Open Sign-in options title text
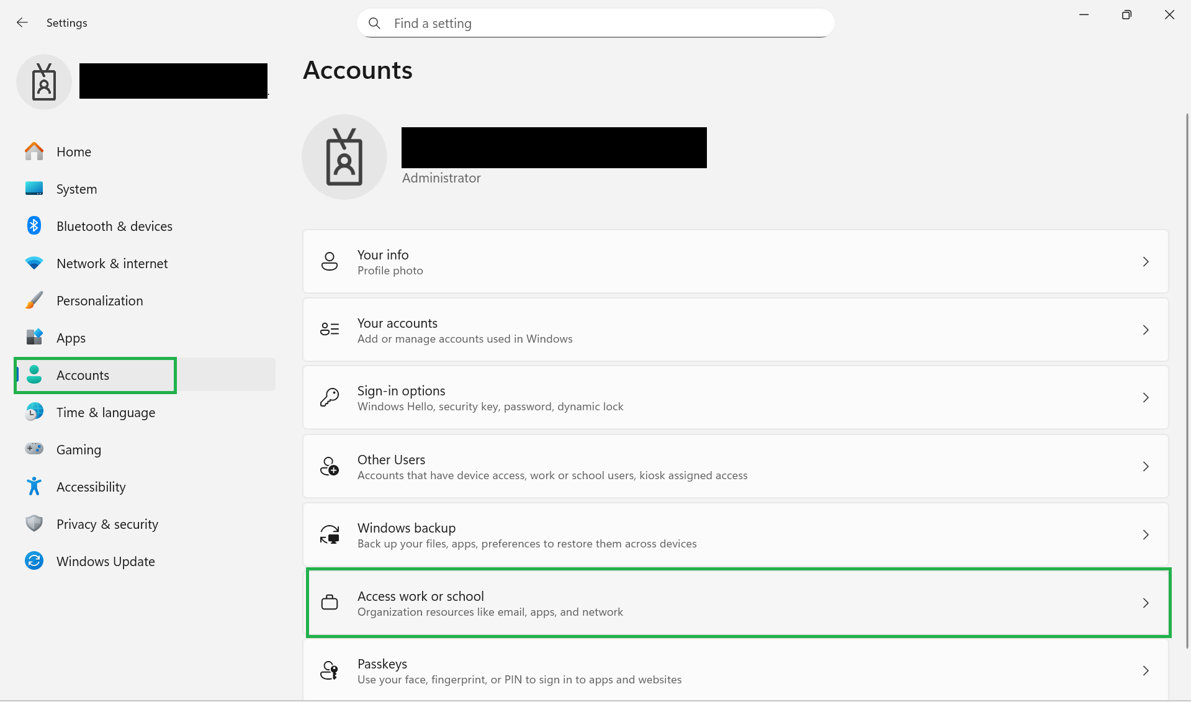This screenshot has width=1191, height=702. 402,391
